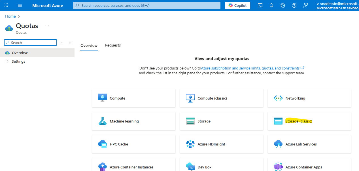Image resolution: width=359 pixels, height=171 pixels.
Task: Open the portal hamburger menu
Action: (20, 5)
